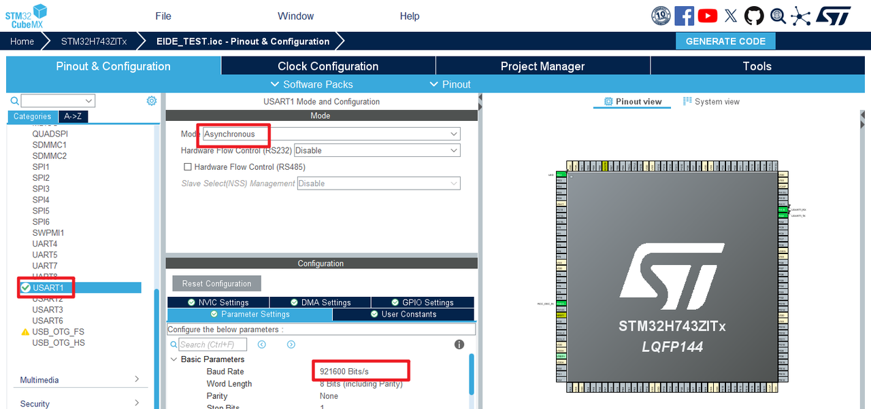
Task: Click the ST logo icon
Action: [x=834, y=16]
